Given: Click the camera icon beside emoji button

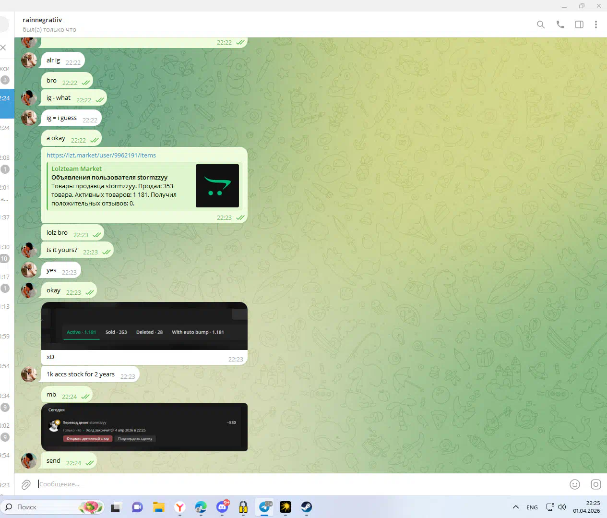Looking at the screenshot, I should [x=595, y=484].
